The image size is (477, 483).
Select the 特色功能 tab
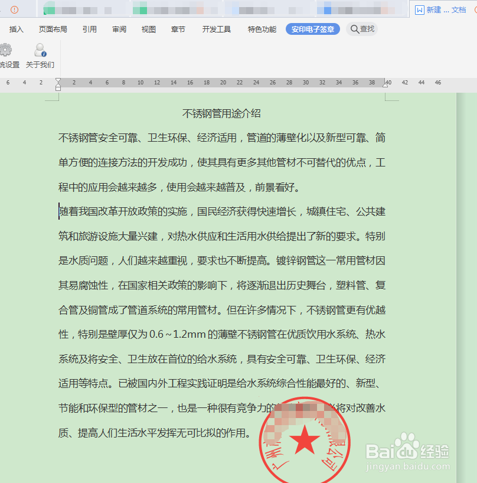[x=262, y=30]
